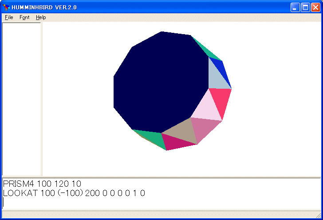Open the File menu
The width and height of the screenshot is (323, 220).
tap(9, 17)
